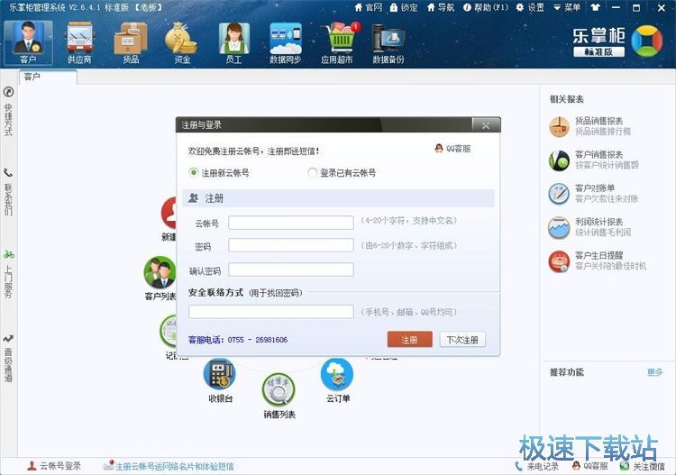Open the 应用超市 app store
Screen dimensions: 676x475
click(337, 42)
